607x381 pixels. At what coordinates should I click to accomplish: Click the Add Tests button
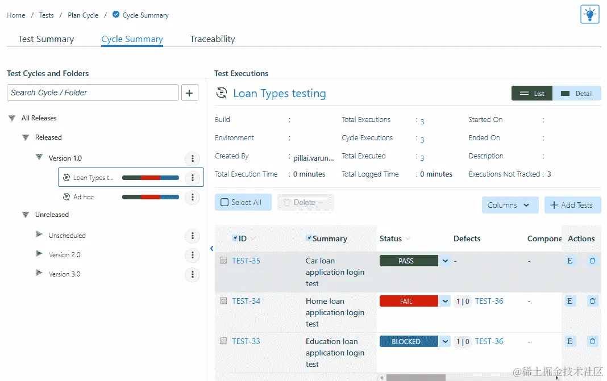point(572,205)
